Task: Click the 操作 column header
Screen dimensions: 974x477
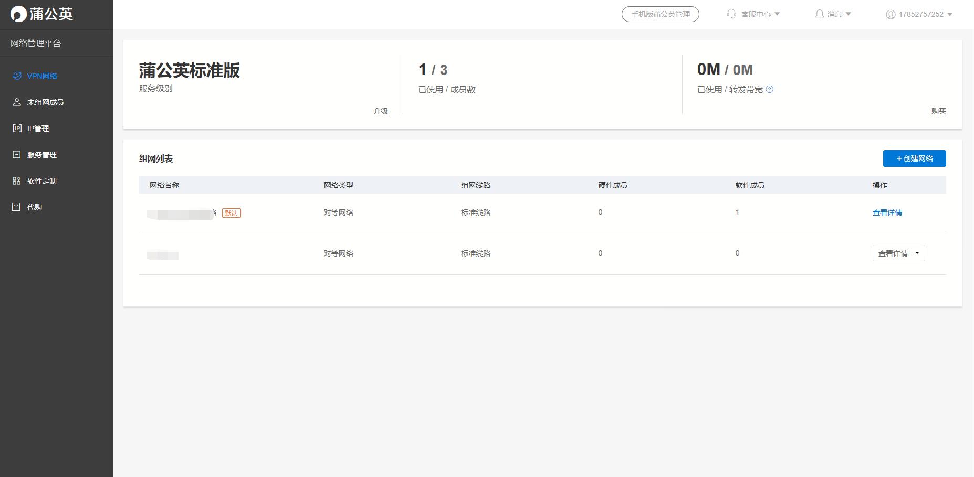Action: point(880,185)
